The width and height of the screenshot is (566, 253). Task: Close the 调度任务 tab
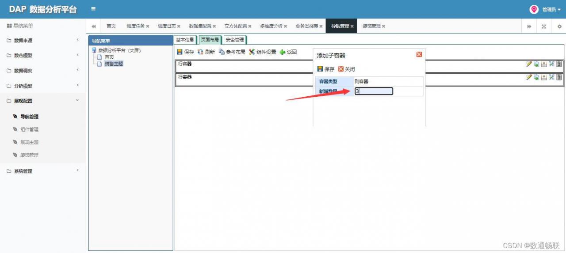[x=148, y=26]
